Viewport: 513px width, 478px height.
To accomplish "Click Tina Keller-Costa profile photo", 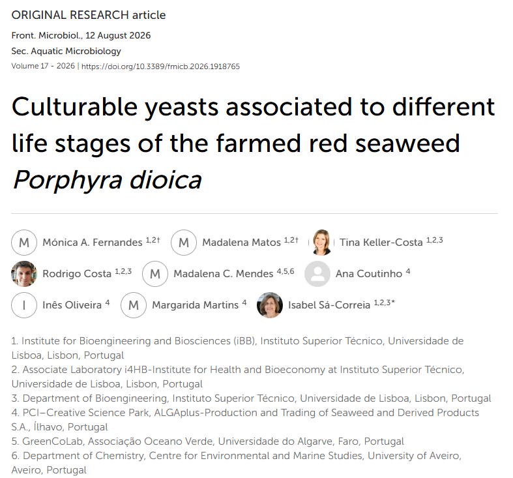I will coord(321,243).
